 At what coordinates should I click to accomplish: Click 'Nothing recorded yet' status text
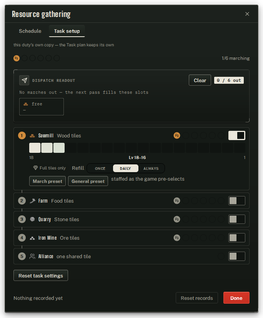[38, 298]
